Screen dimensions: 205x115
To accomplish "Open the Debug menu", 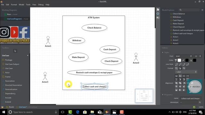I will pos(41,4).
